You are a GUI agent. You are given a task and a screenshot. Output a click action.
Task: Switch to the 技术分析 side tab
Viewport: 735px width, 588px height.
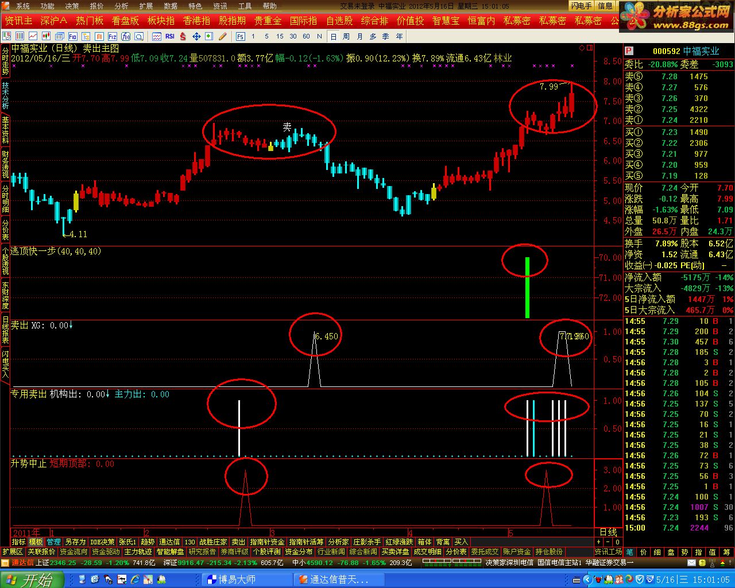pos(5,95)
